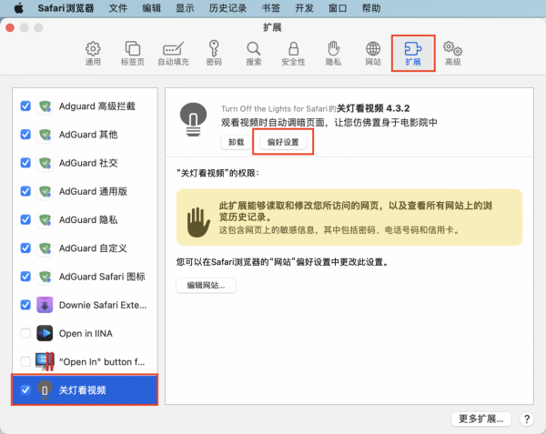Go to the 安全性 (Security) lock icon
This screenshot has width=546, height=434.
(293, 54)
